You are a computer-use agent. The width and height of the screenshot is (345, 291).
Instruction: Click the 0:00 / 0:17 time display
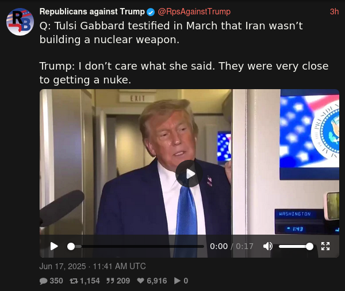point(232,246)
